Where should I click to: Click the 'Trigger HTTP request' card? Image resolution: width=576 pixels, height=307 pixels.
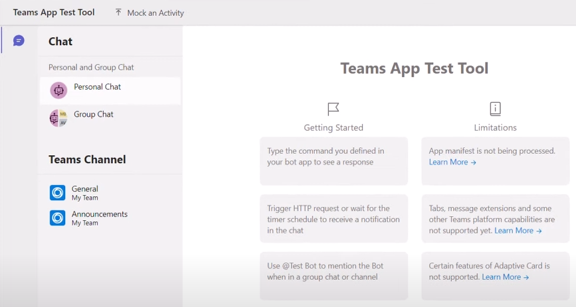point(334,219)
